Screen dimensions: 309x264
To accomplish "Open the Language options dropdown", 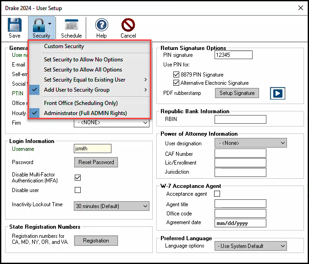I will click(250, 246).
